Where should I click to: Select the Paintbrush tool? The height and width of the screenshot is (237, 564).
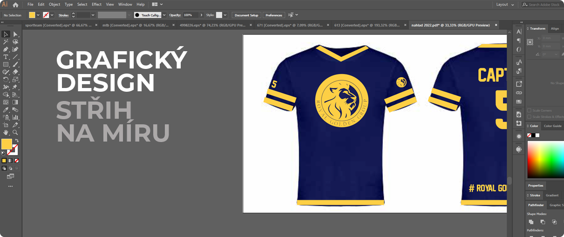pos(15,64)
